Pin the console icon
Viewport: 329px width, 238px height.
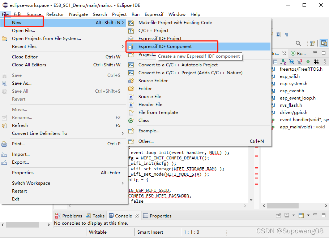(278, 215)
